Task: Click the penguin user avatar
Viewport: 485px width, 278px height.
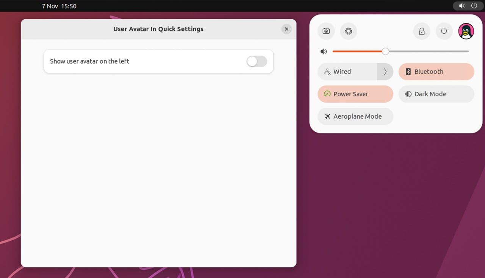Action: pos(466,31)
